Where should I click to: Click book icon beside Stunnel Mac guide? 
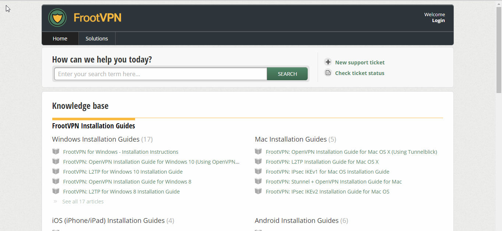[258, 181]
